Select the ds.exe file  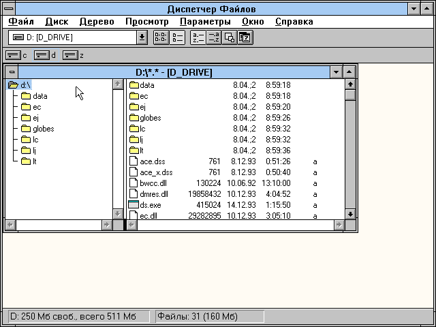pos(150,205)
